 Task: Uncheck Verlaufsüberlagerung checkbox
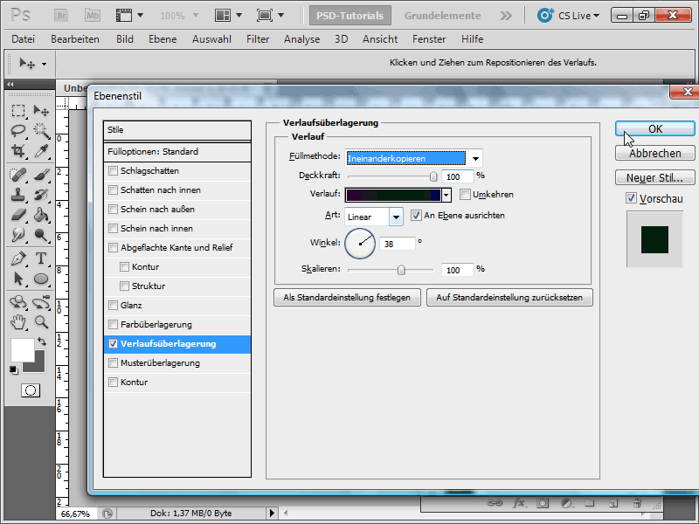click(114, 343)
